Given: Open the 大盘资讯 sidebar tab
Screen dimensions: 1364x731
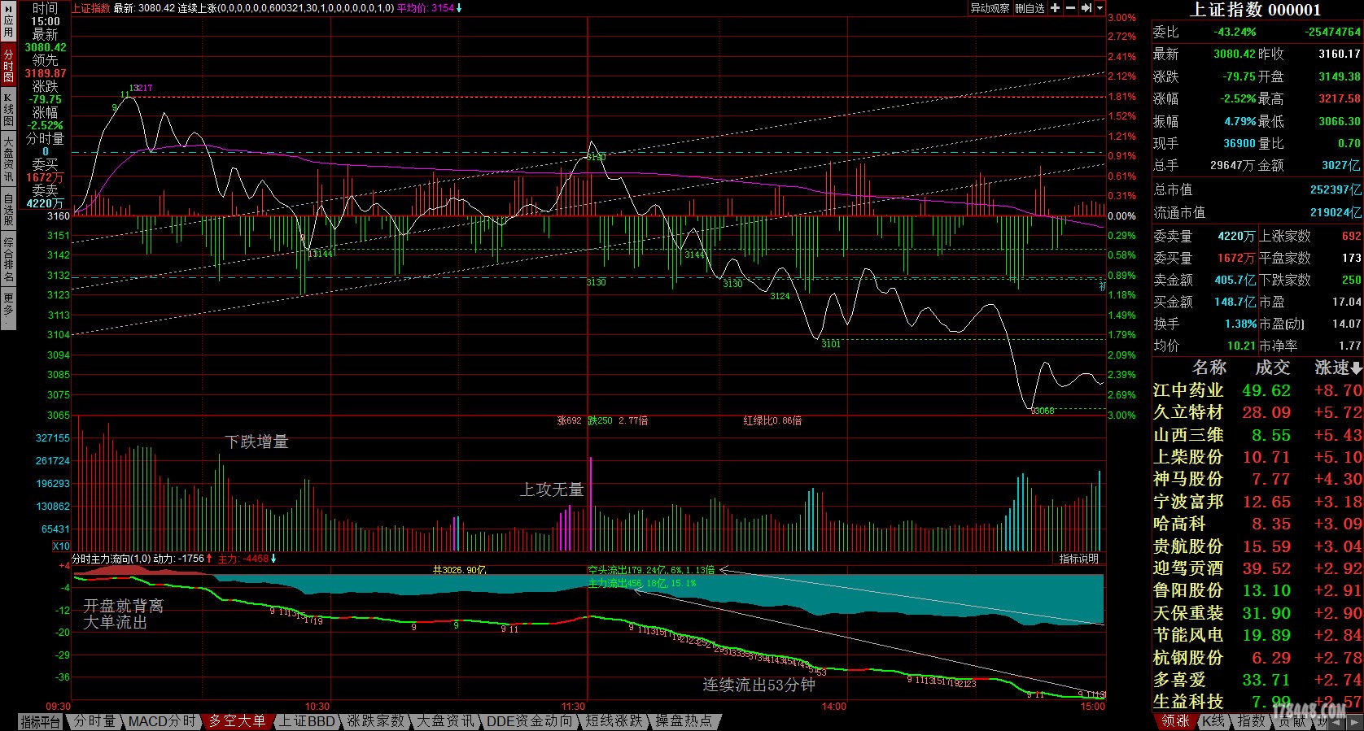Looking at the screenshot, I should pos(8,159).
